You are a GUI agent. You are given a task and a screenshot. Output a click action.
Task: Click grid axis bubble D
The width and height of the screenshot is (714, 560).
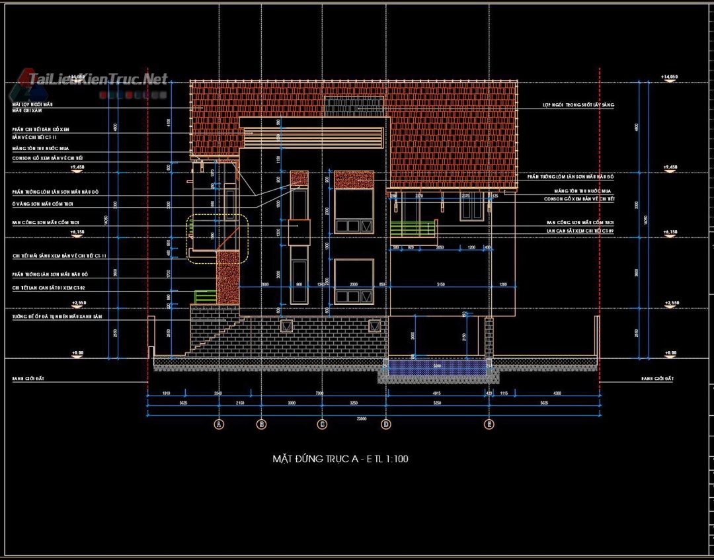pyautogui.click(x=387, y=424)
